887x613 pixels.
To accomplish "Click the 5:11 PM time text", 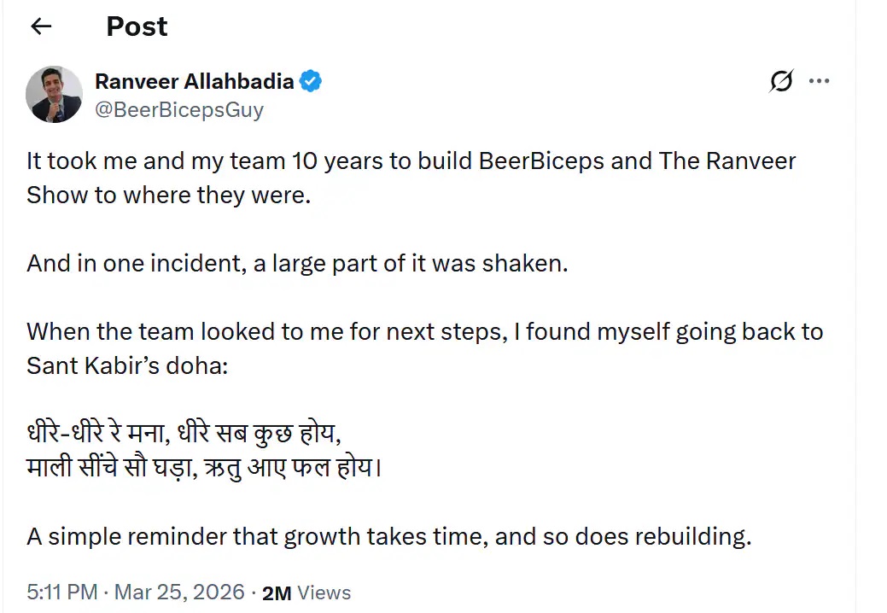I will (61, 592).
